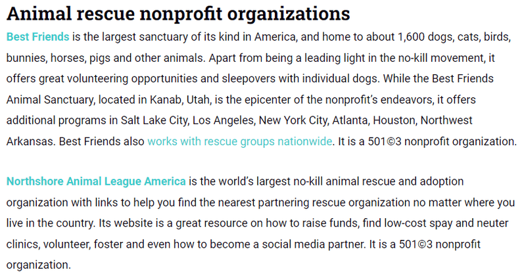Click 'Salt Lake City' in the paragraph
The image size is (526, 280).
coord(155,120)
